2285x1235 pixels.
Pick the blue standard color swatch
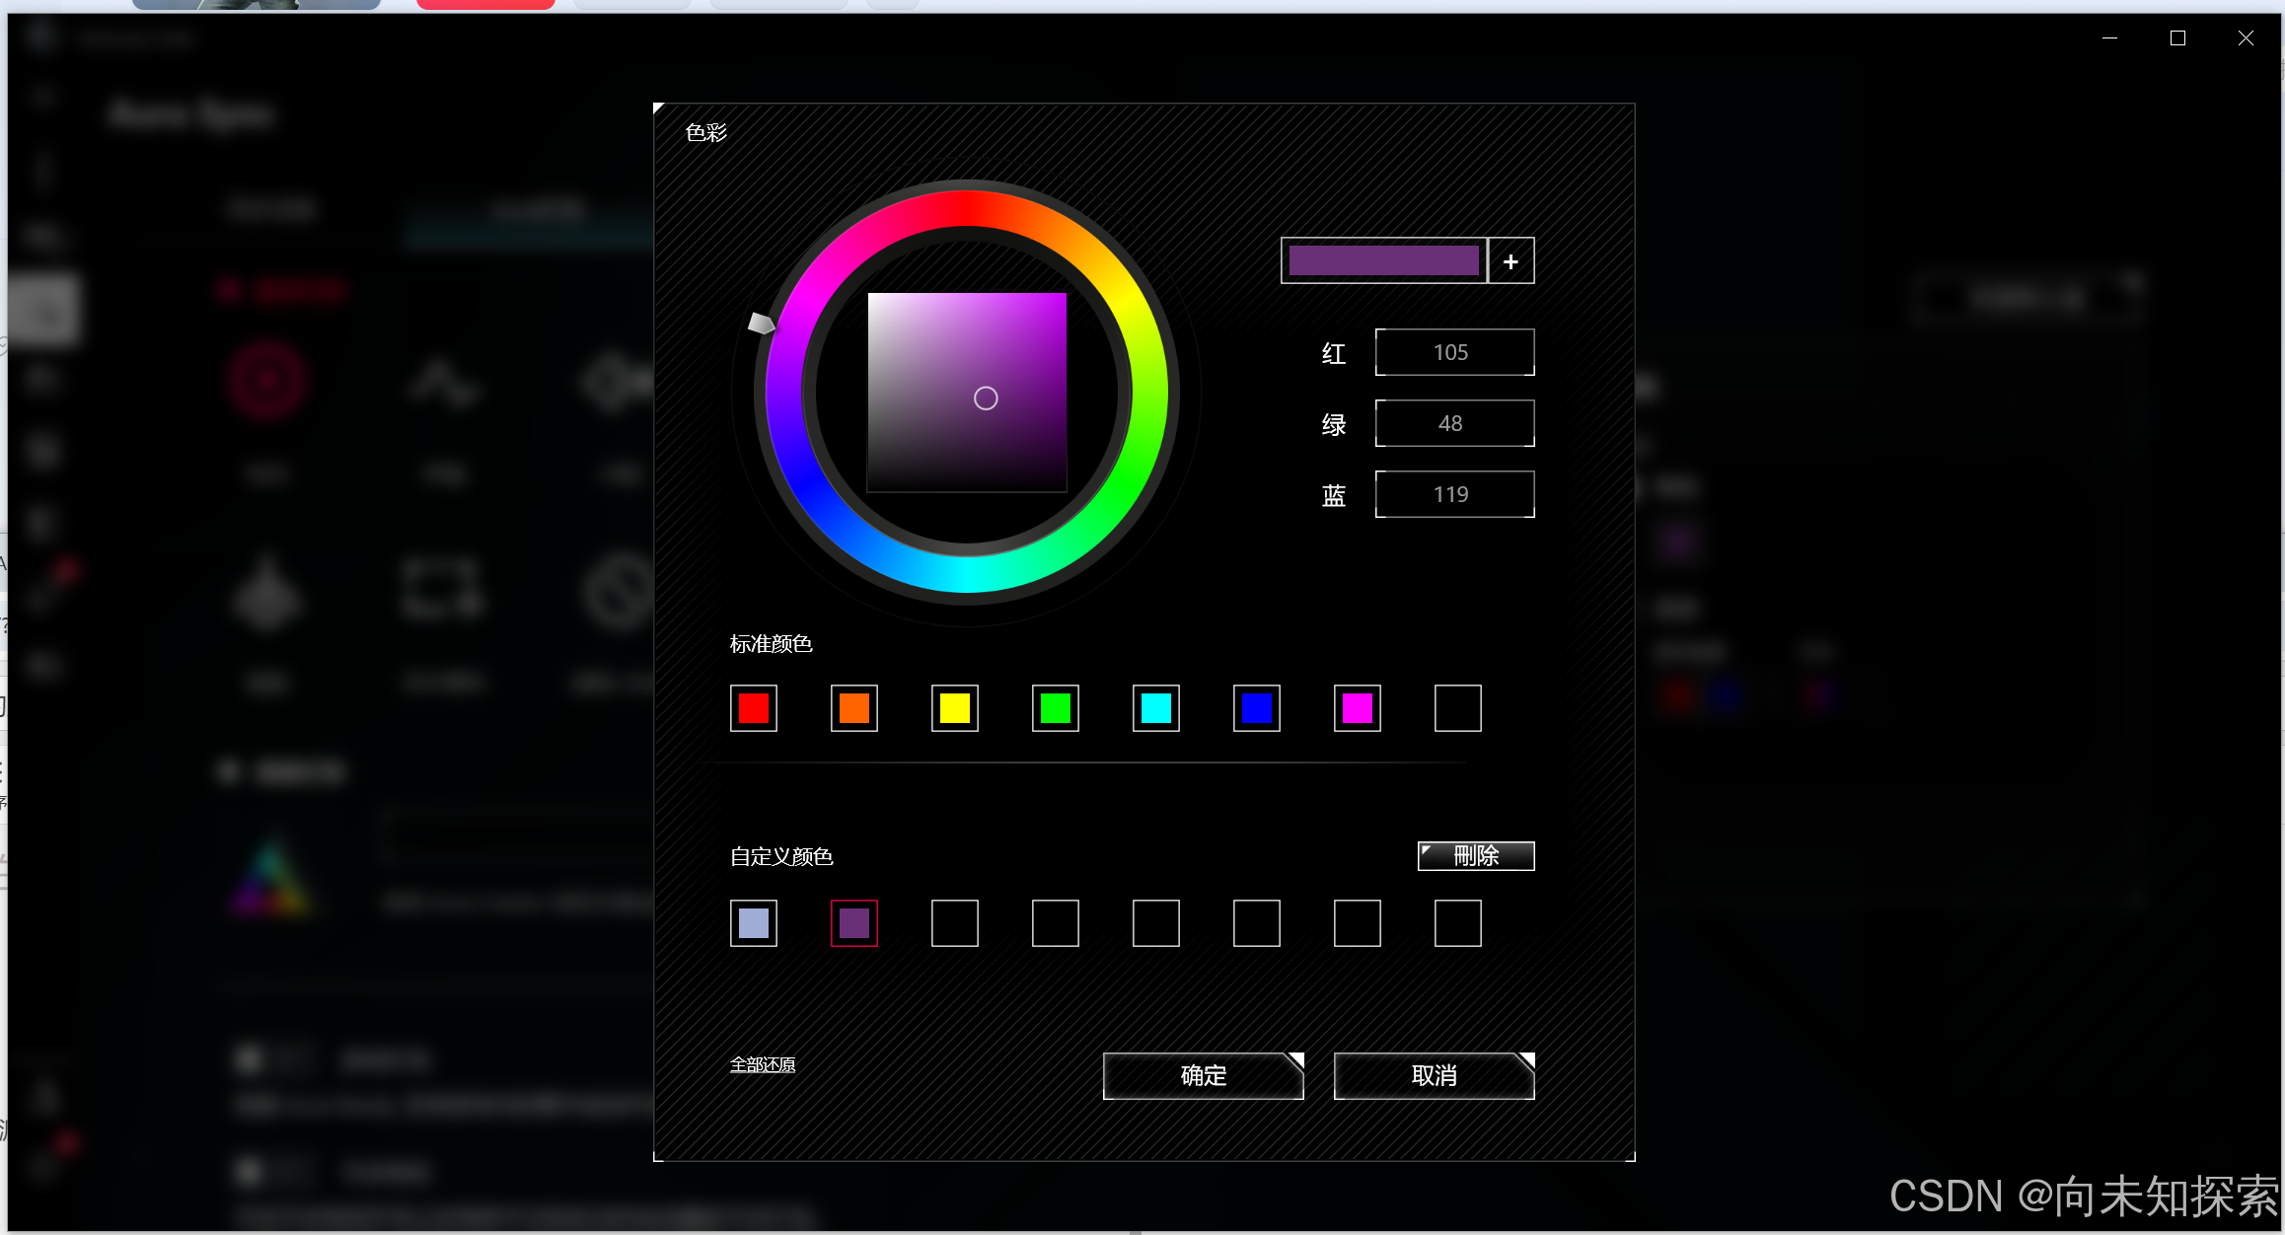1257,708
